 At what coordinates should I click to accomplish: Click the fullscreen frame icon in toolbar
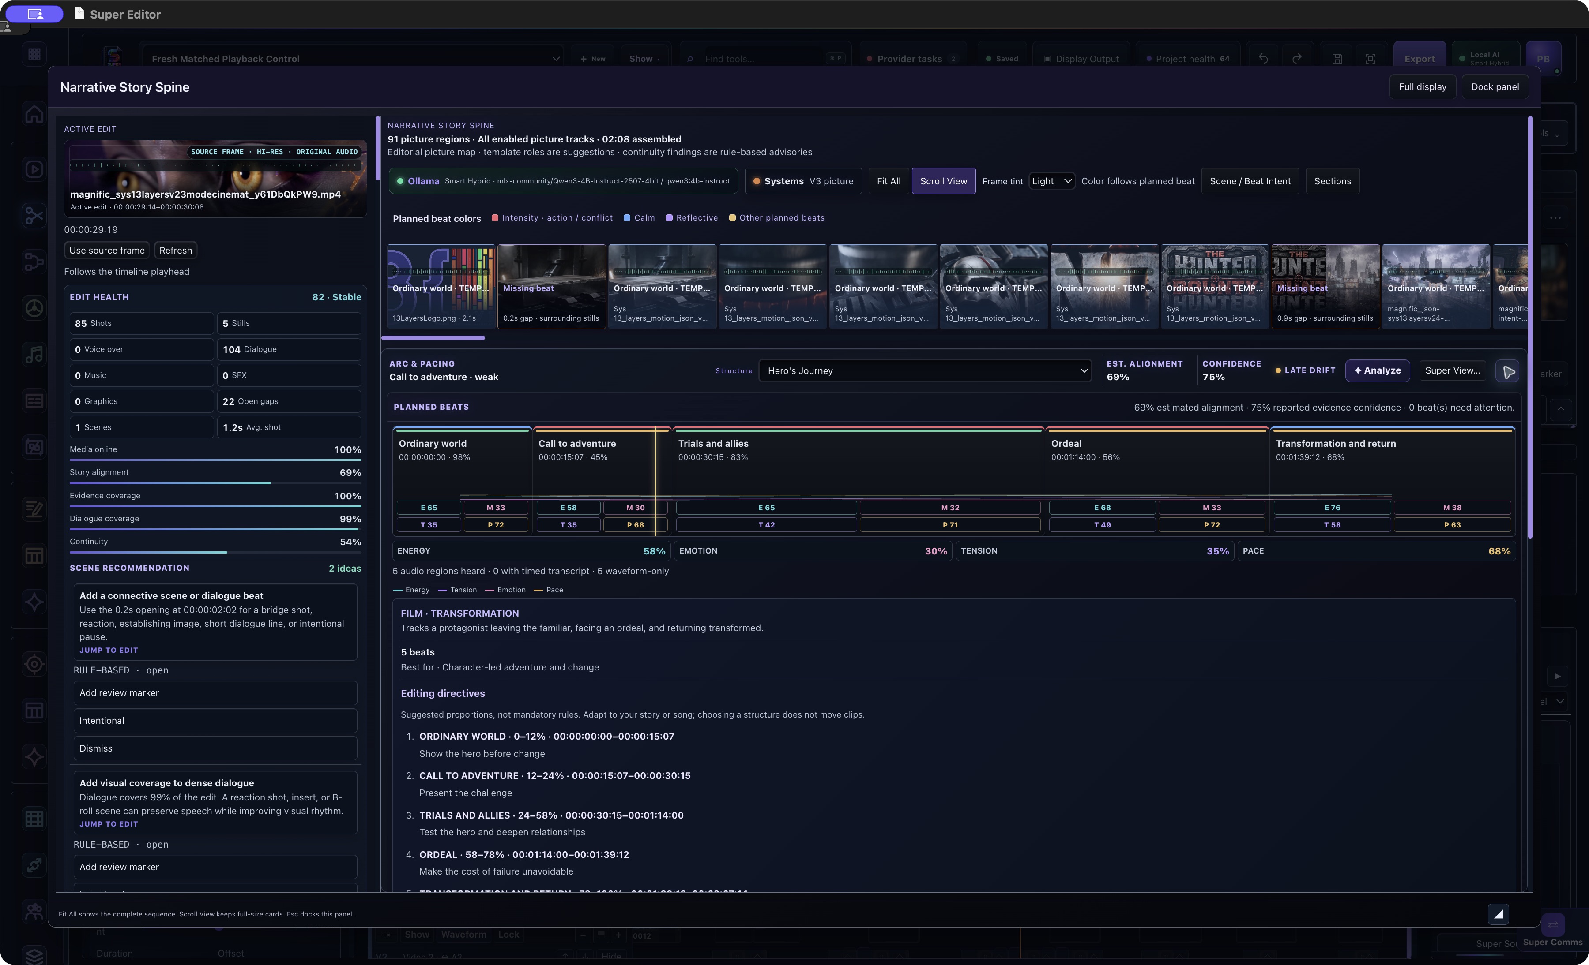coord(1371,59)
